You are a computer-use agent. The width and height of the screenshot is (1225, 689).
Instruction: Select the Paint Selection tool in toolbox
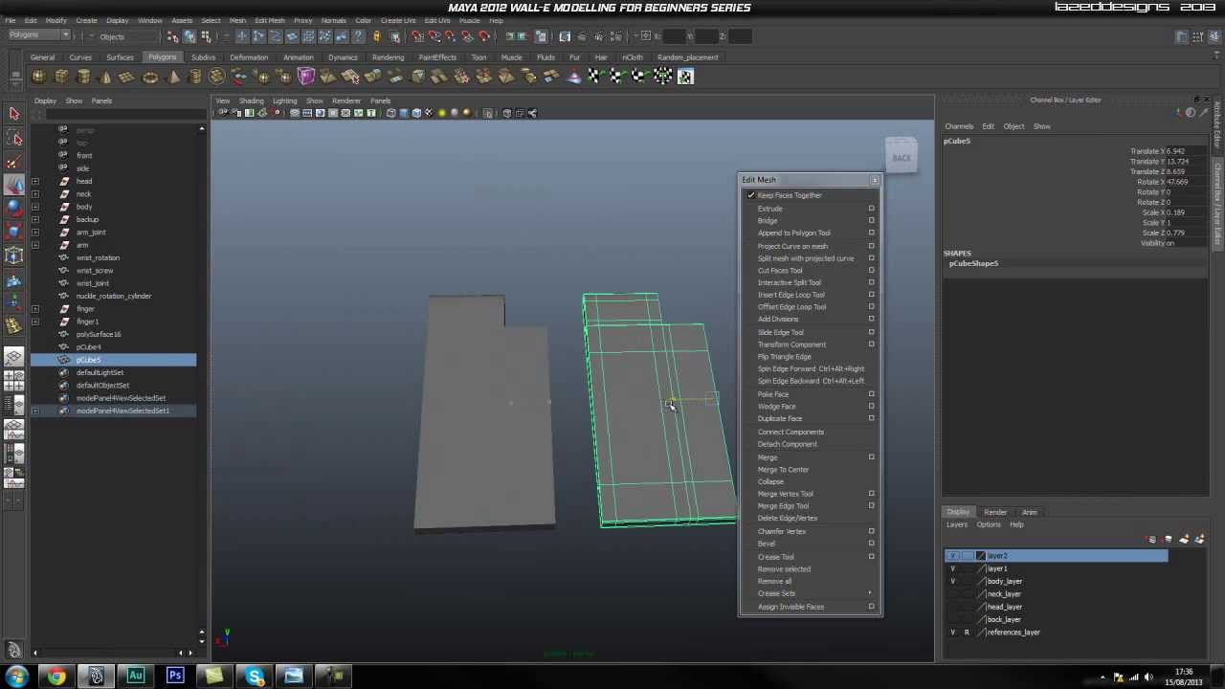pyautogui.click(x=13, y=162)
